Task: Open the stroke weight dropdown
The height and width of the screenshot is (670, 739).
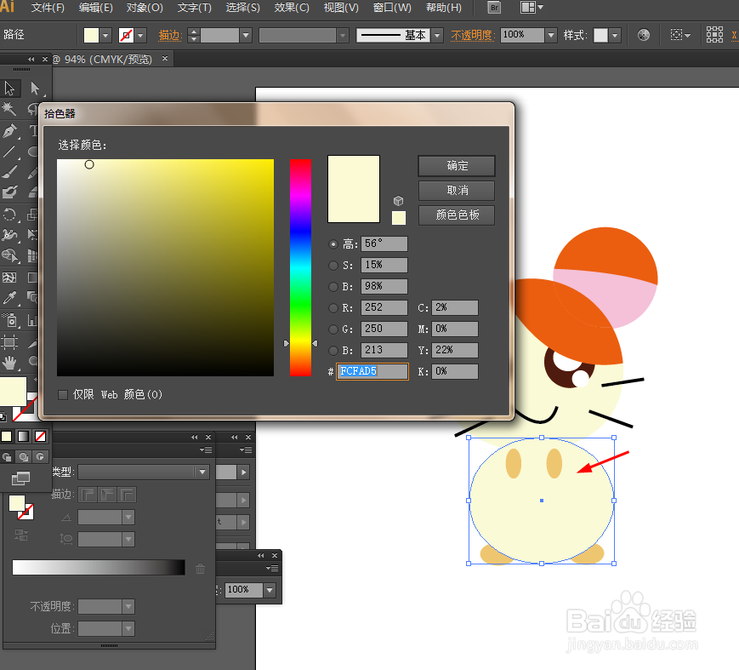Action: click(246, 36)
